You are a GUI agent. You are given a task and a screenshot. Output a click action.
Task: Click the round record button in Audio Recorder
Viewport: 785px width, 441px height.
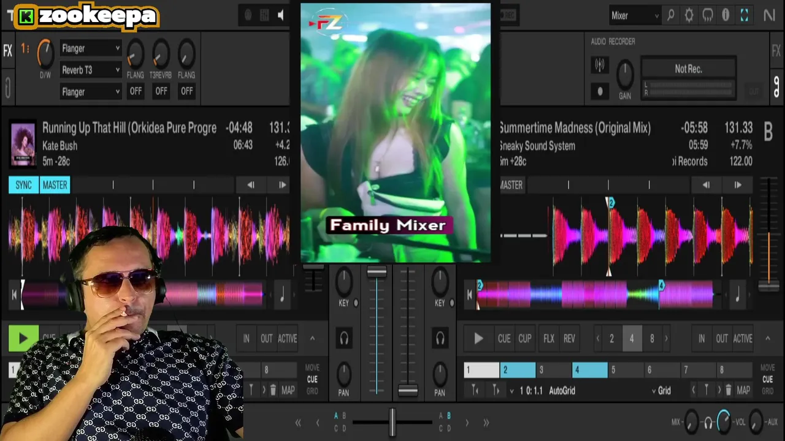click(600, 91)
